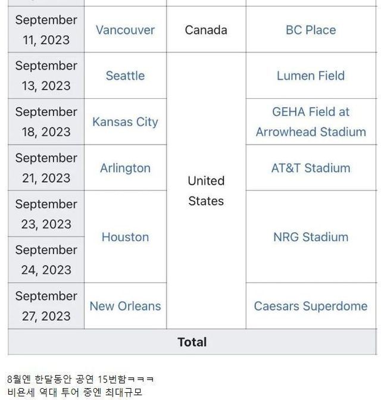Image resolution: width=381 pixels, height=400 pixels.
Task: Open the Vancouver city link
Action: (125, 30)
